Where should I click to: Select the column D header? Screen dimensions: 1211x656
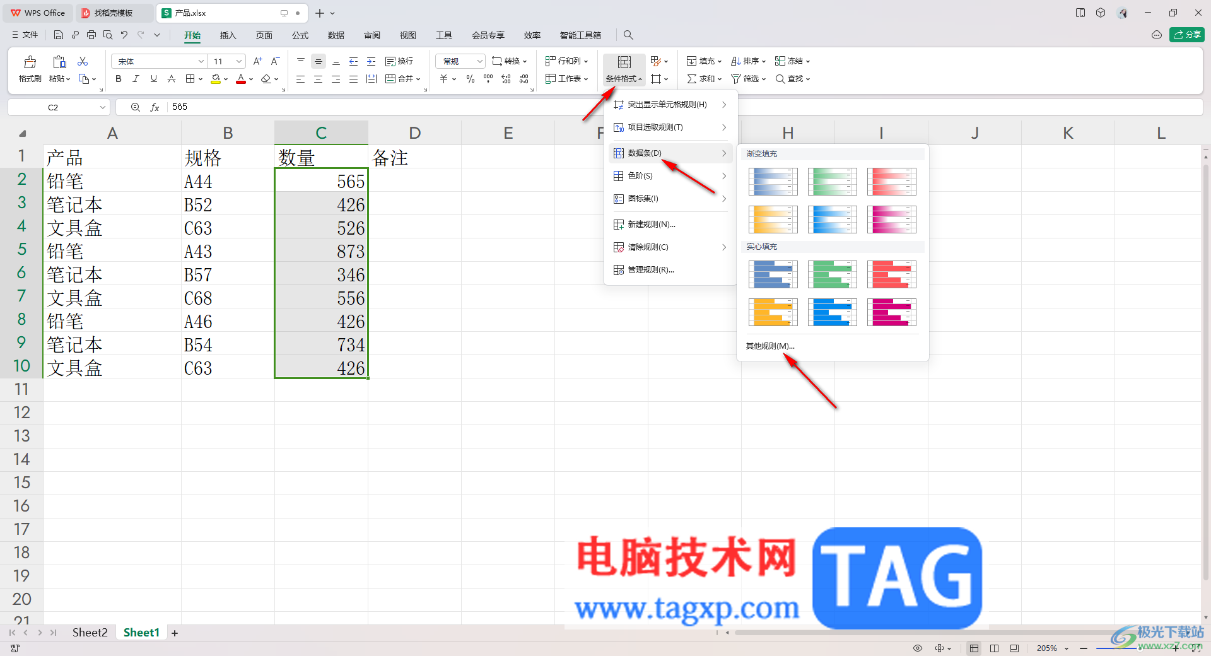tap(414, 133)
